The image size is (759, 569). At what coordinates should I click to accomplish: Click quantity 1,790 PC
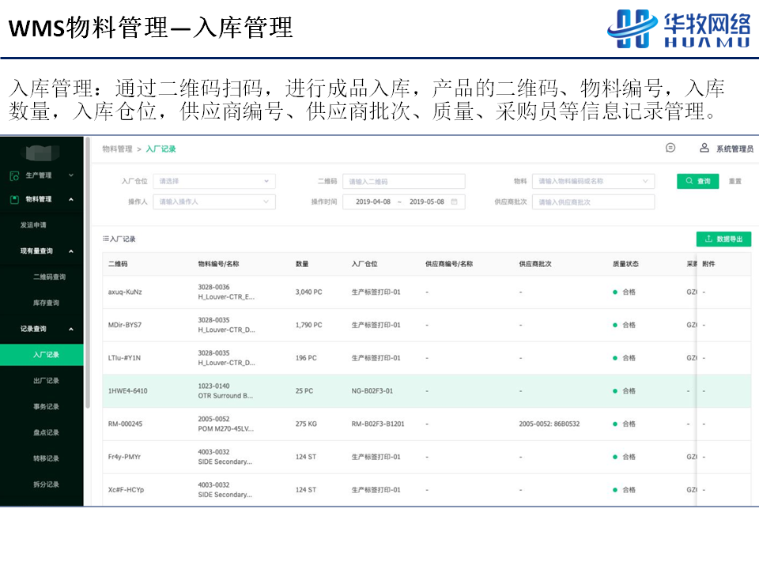point(308,325)
